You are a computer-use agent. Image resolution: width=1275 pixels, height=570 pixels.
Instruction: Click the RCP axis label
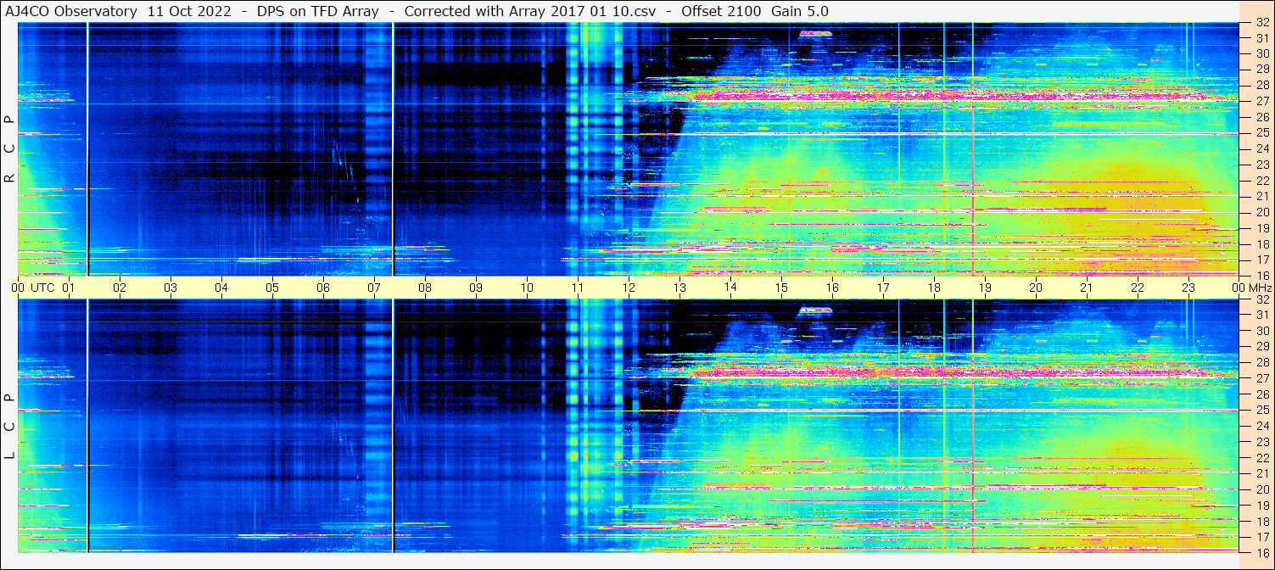pyautogui.click(x=10, y=149)
